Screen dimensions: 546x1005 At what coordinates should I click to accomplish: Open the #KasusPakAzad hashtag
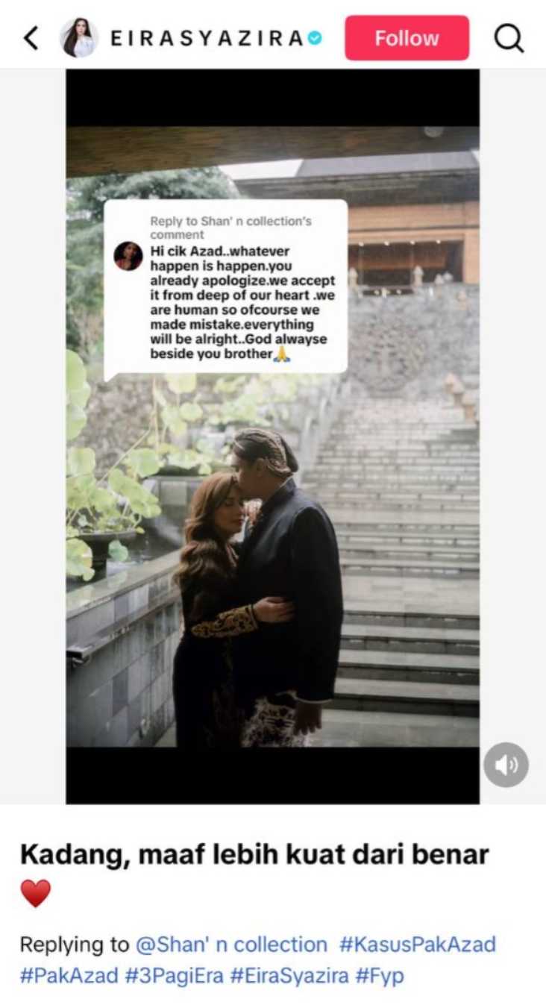418,945
